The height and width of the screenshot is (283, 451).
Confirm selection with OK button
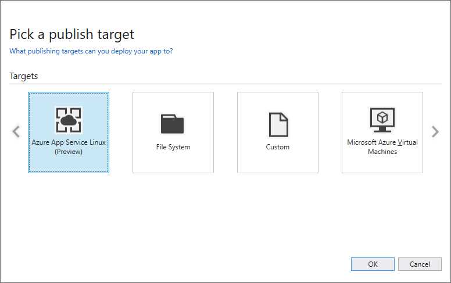tap(373, 264)
